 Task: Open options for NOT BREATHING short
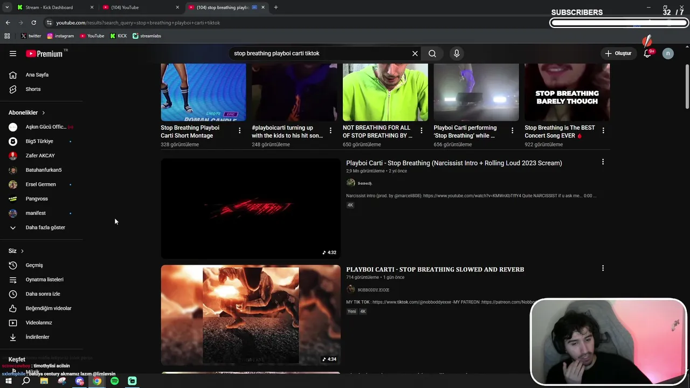(x=422, y=130)
